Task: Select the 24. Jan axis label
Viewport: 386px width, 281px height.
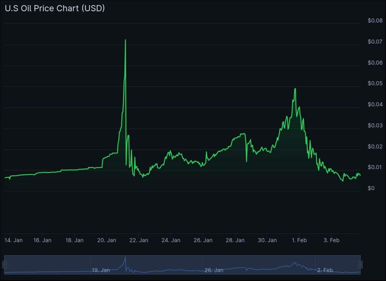Action: click(171, 240)
